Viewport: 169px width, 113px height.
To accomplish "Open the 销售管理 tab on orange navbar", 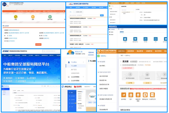I will pos(131,51).
